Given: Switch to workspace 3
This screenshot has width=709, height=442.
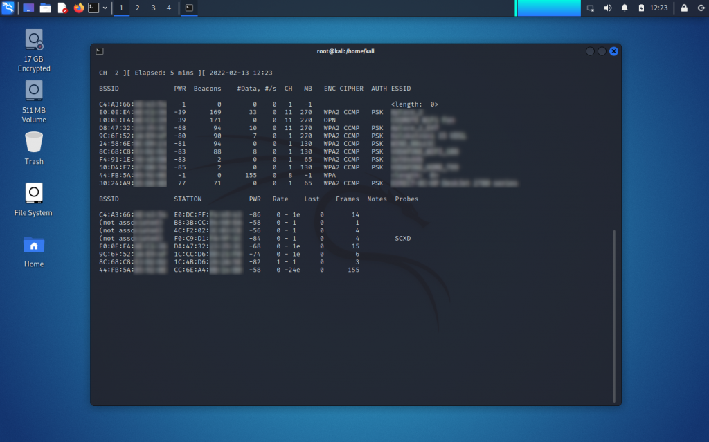Looking at the screenshot, I should point(153,8).
